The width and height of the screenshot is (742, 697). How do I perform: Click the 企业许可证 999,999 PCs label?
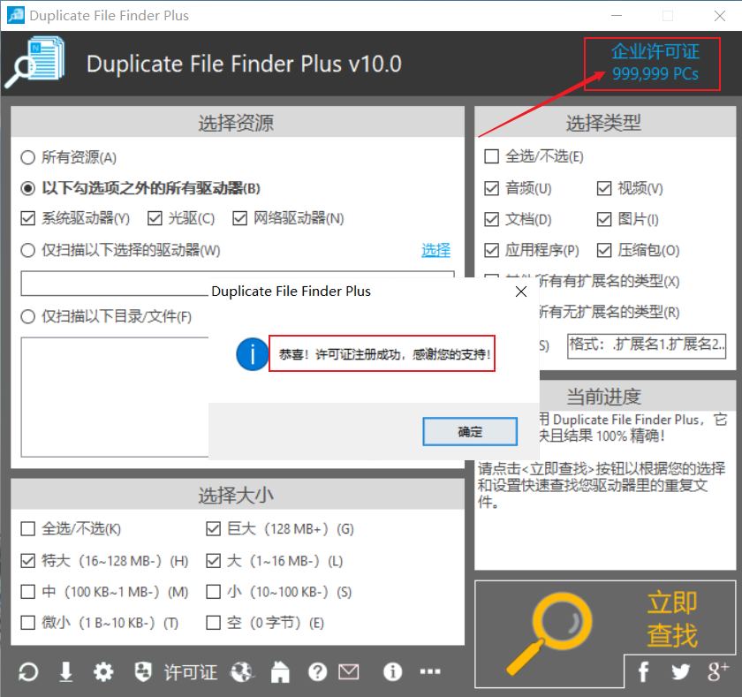[x=655, y=63]
